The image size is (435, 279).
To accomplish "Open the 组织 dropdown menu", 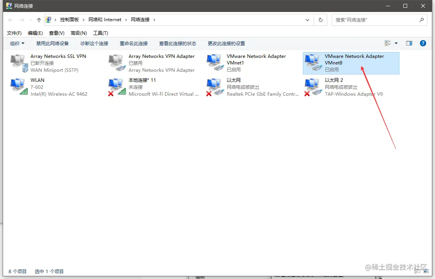I will click(x=17, y=44).
